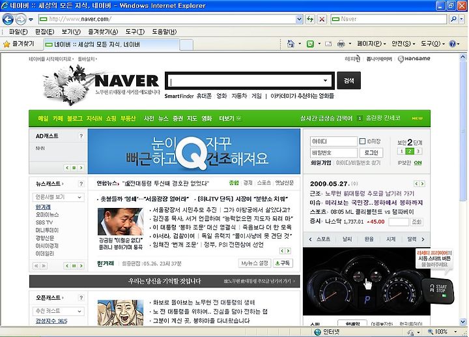469x337 pixels.
Task: Go to next date item beside 2009.05.27
Action: (x=422, y=184)
